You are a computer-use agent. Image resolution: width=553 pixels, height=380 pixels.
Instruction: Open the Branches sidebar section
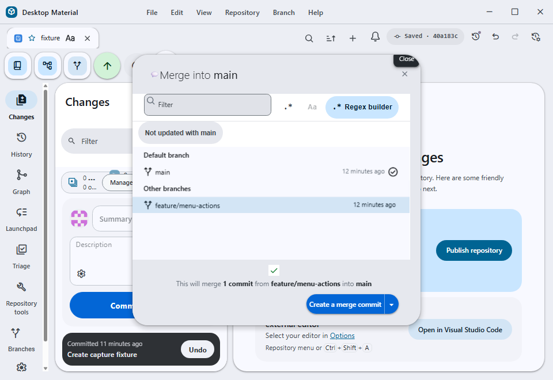click(x=21, y=340)
